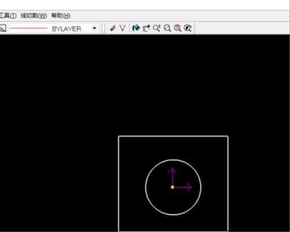
Task: Select the white rectangle's top edge
Action: tap(173, 136)
